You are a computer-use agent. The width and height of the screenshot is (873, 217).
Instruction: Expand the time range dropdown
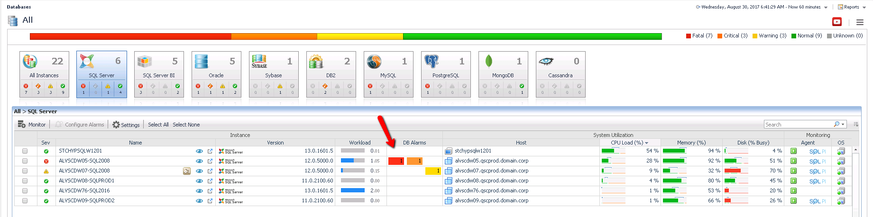(826, 8)
